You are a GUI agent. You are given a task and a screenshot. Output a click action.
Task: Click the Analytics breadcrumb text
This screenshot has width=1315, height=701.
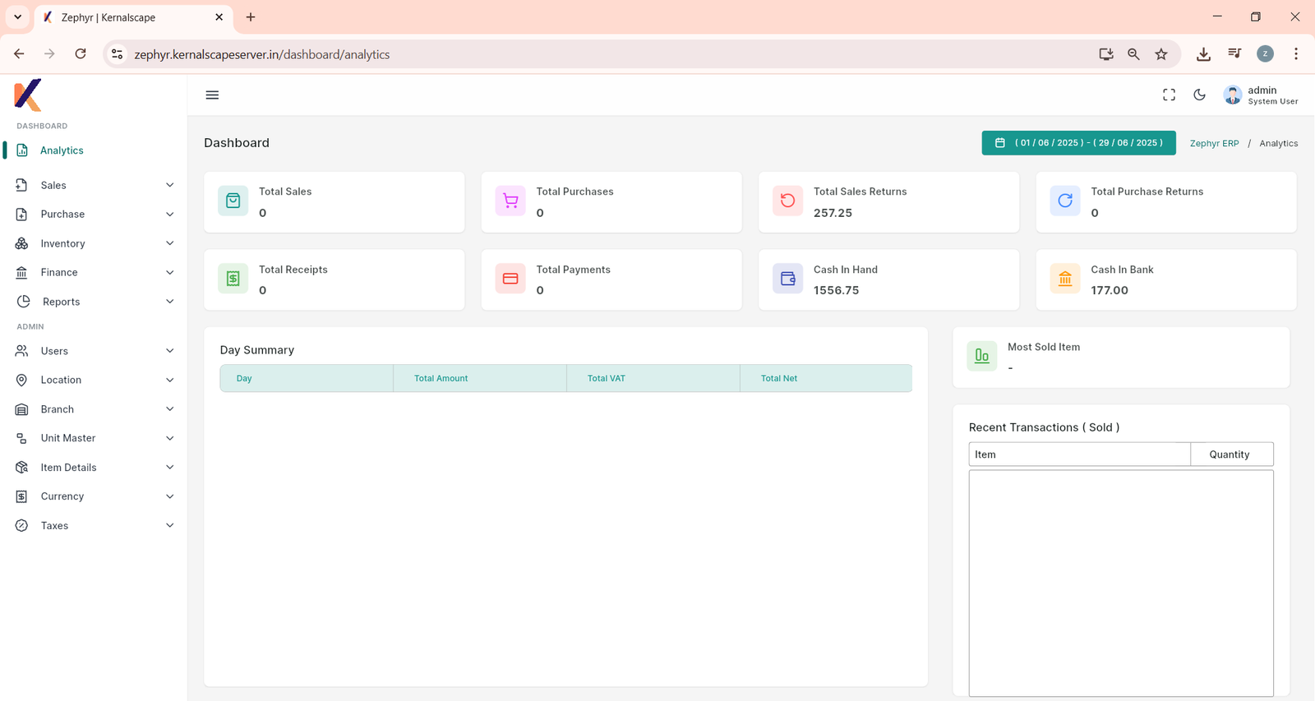click(1279, 143)
